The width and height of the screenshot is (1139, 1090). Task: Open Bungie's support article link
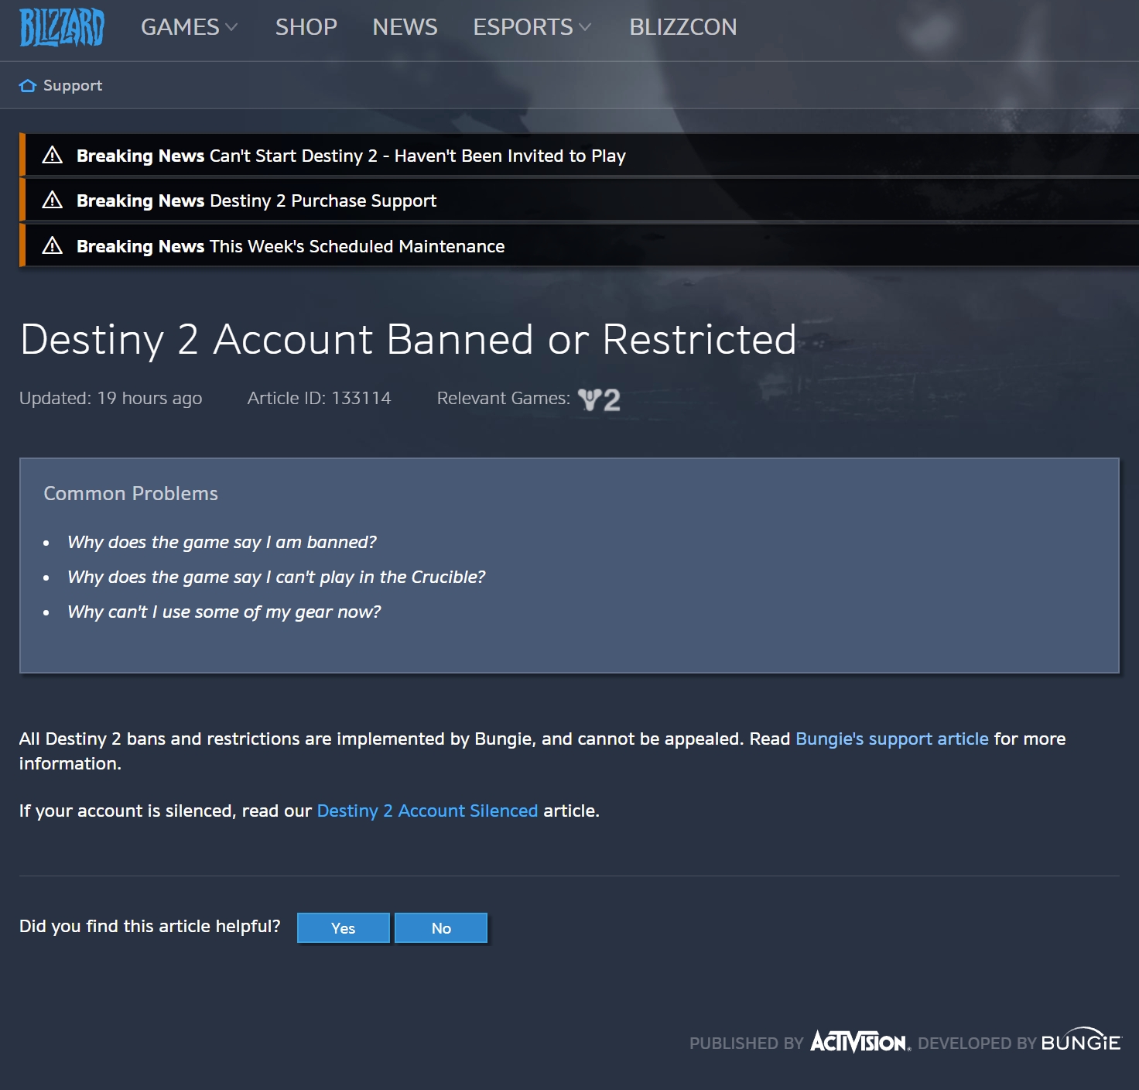pos(891,739)
